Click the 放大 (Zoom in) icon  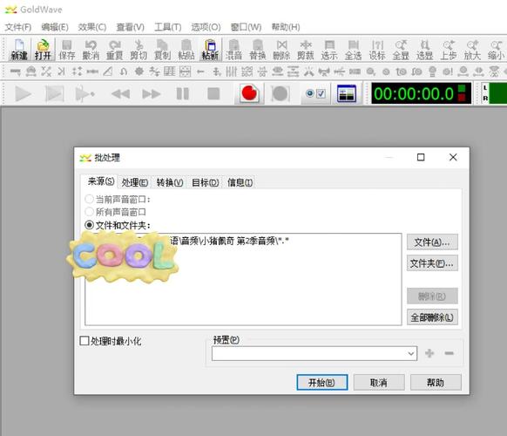coord(472,49)
